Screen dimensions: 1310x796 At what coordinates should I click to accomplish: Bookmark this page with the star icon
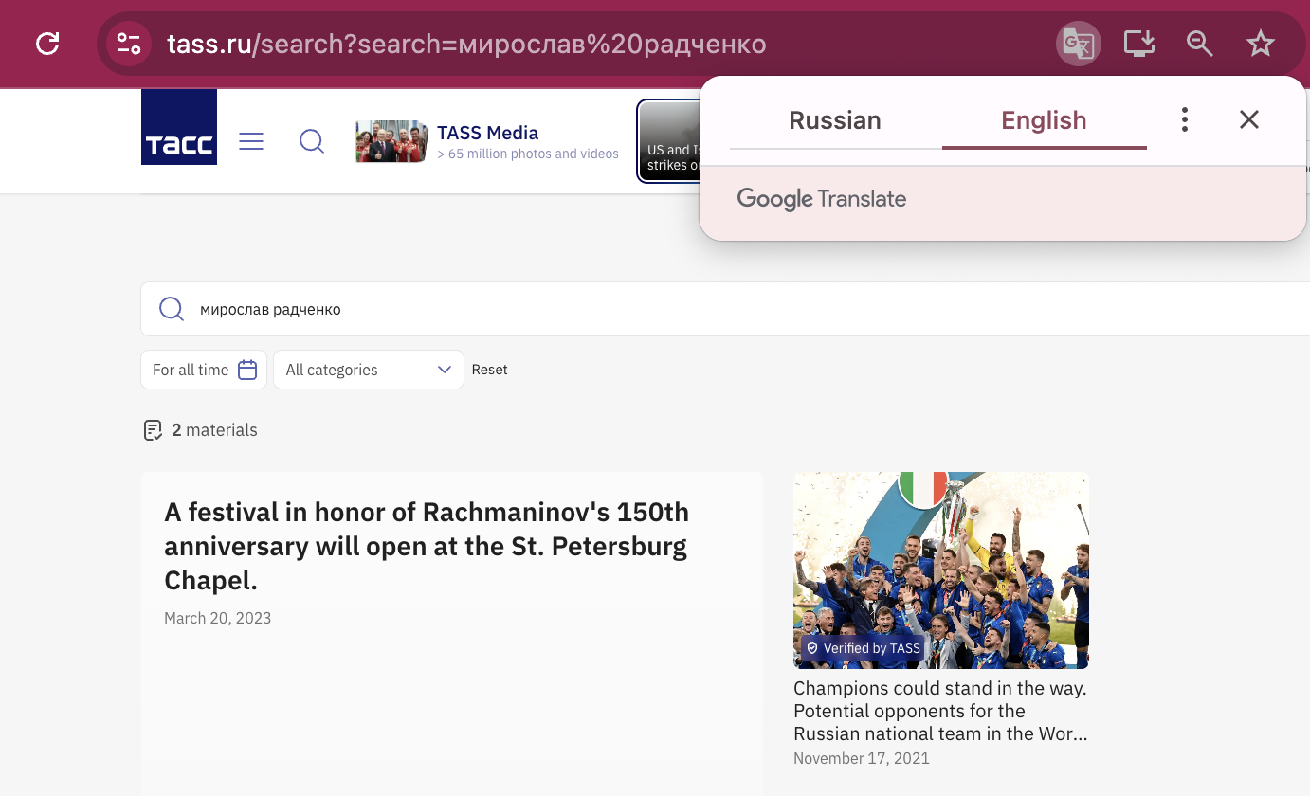(1260, 44)
